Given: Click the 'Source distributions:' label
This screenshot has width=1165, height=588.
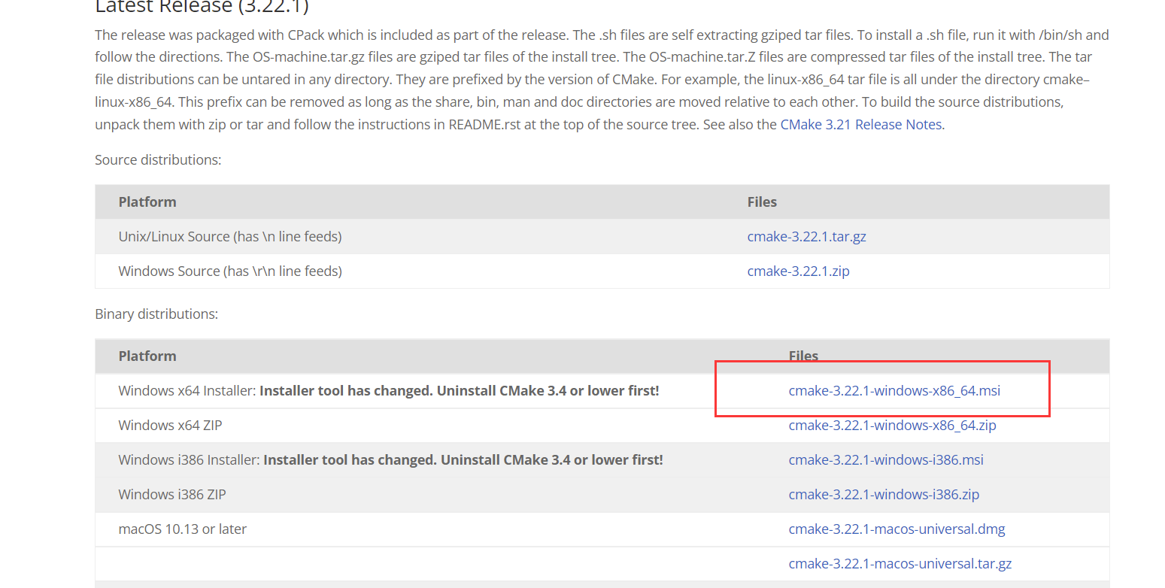Looking at the screenshot, I should pyautogui.click(x=158, y=160).
